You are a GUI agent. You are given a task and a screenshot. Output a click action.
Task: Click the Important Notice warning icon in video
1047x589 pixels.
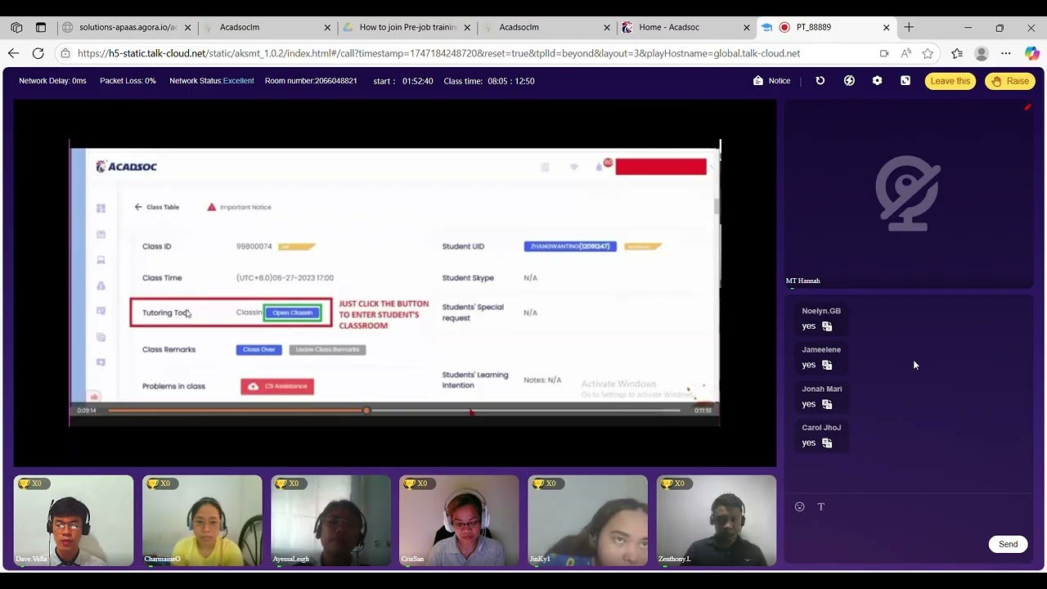211,207
